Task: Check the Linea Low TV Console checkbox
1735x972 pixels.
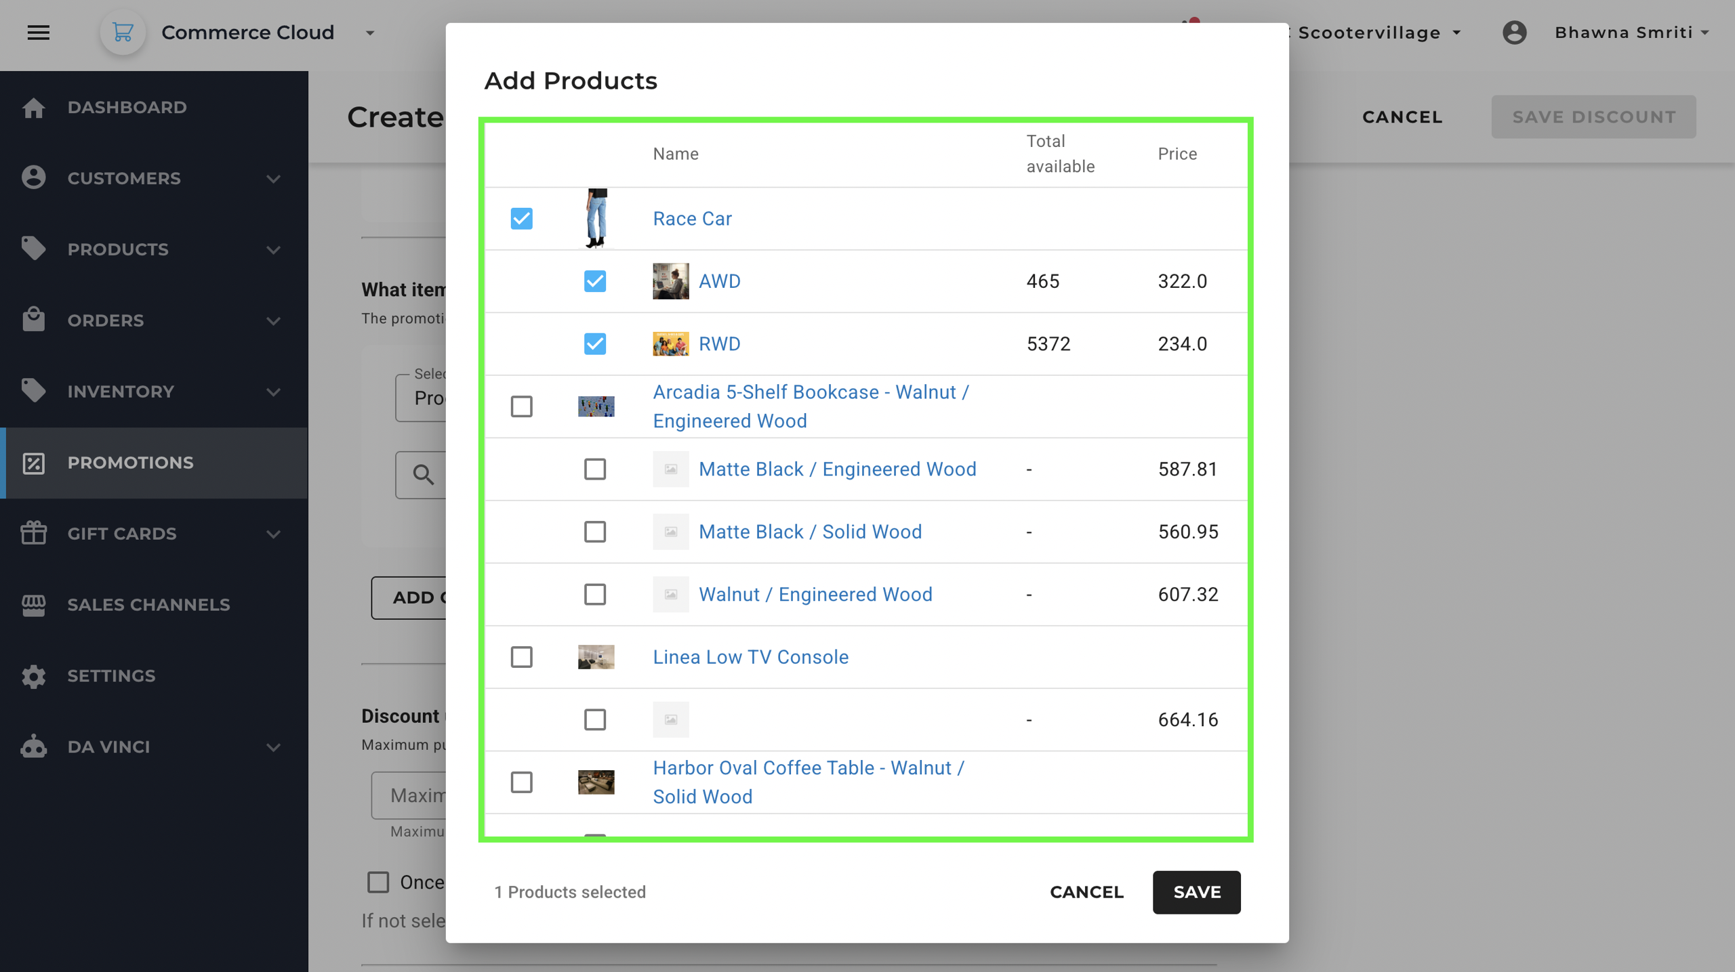Action: 521,657
